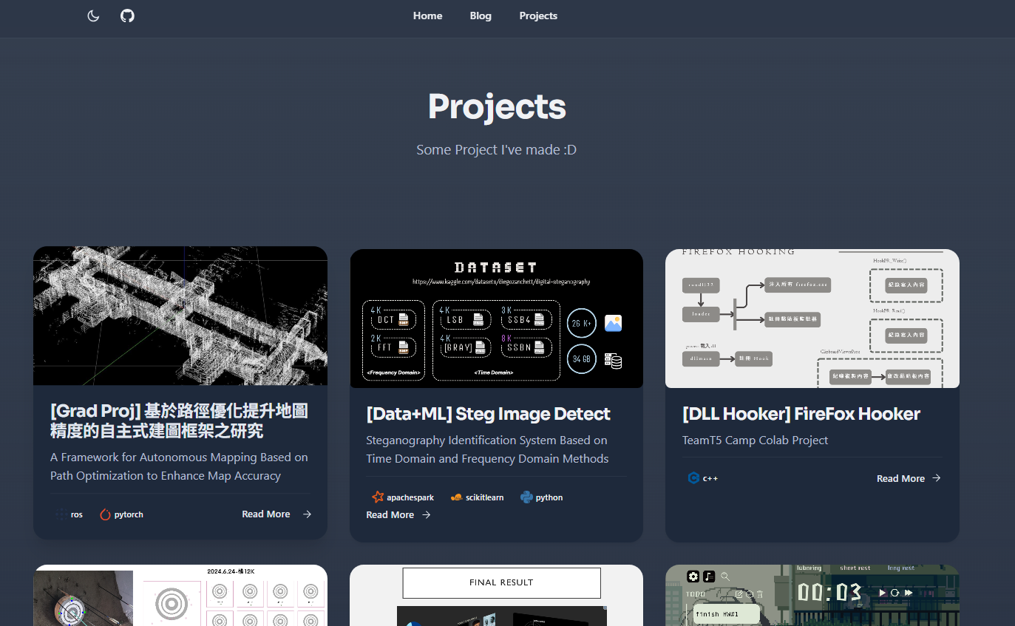Go to the Home page

(x=427, y=16)
